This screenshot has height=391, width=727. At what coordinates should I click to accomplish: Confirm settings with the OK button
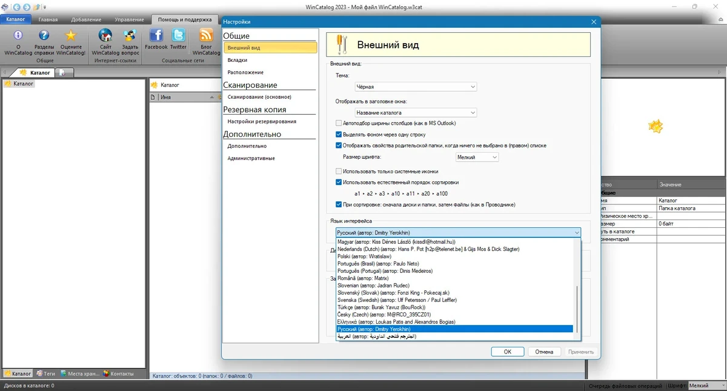coord(508,352)
